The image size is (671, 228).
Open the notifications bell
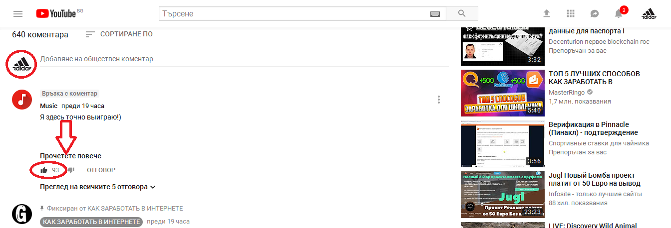click(x=619, y=13)
